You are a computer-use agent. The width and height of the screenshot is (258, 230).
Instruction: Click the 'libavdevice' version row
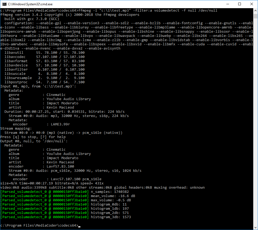coord(45,65)
